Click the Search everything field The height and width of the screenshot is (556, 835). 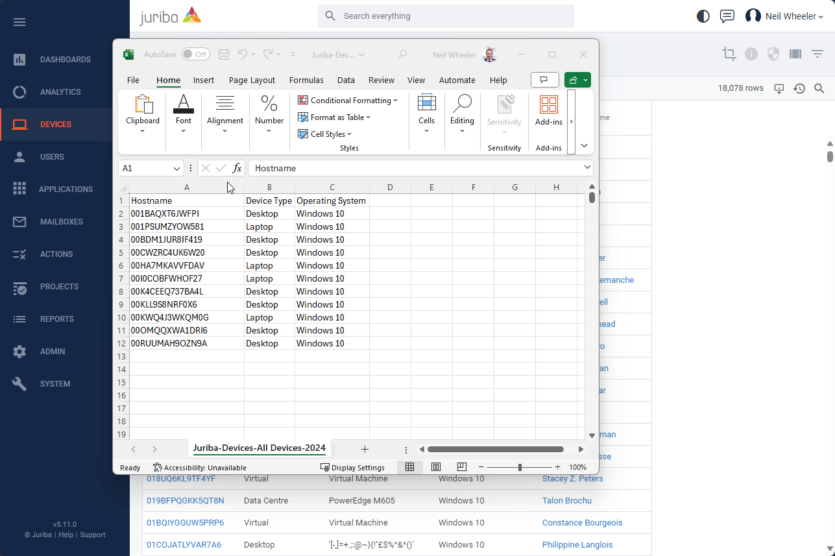pyautogui.click(x=446, y=16)
